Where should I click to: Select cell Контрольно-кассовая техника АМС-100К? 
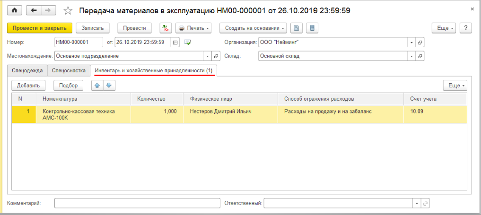pos(83,114)
